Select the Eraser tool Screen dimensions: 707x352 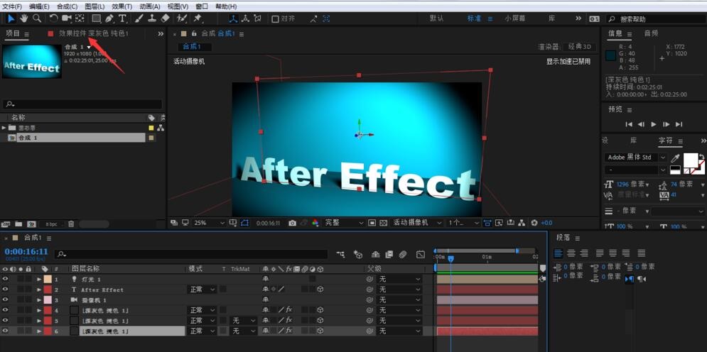[x=165, y=18]
